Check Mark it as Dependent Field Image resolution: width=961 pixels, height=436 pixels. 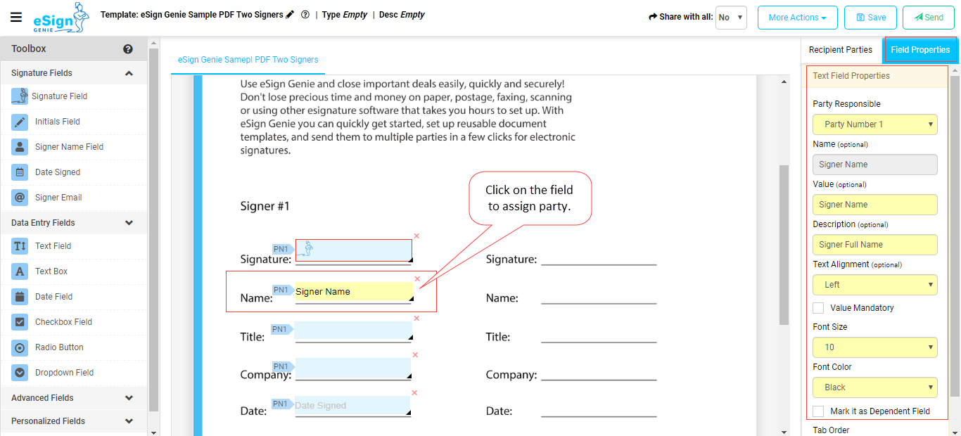818,411
